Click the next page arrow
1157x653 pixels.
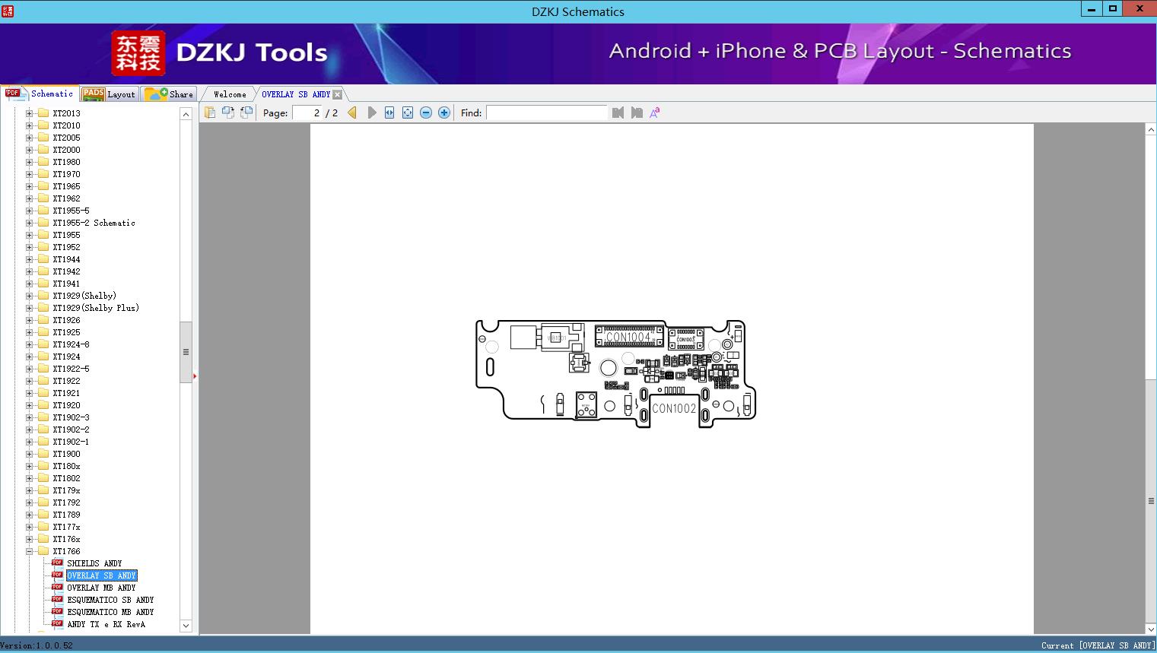click(x=371, y=113)
